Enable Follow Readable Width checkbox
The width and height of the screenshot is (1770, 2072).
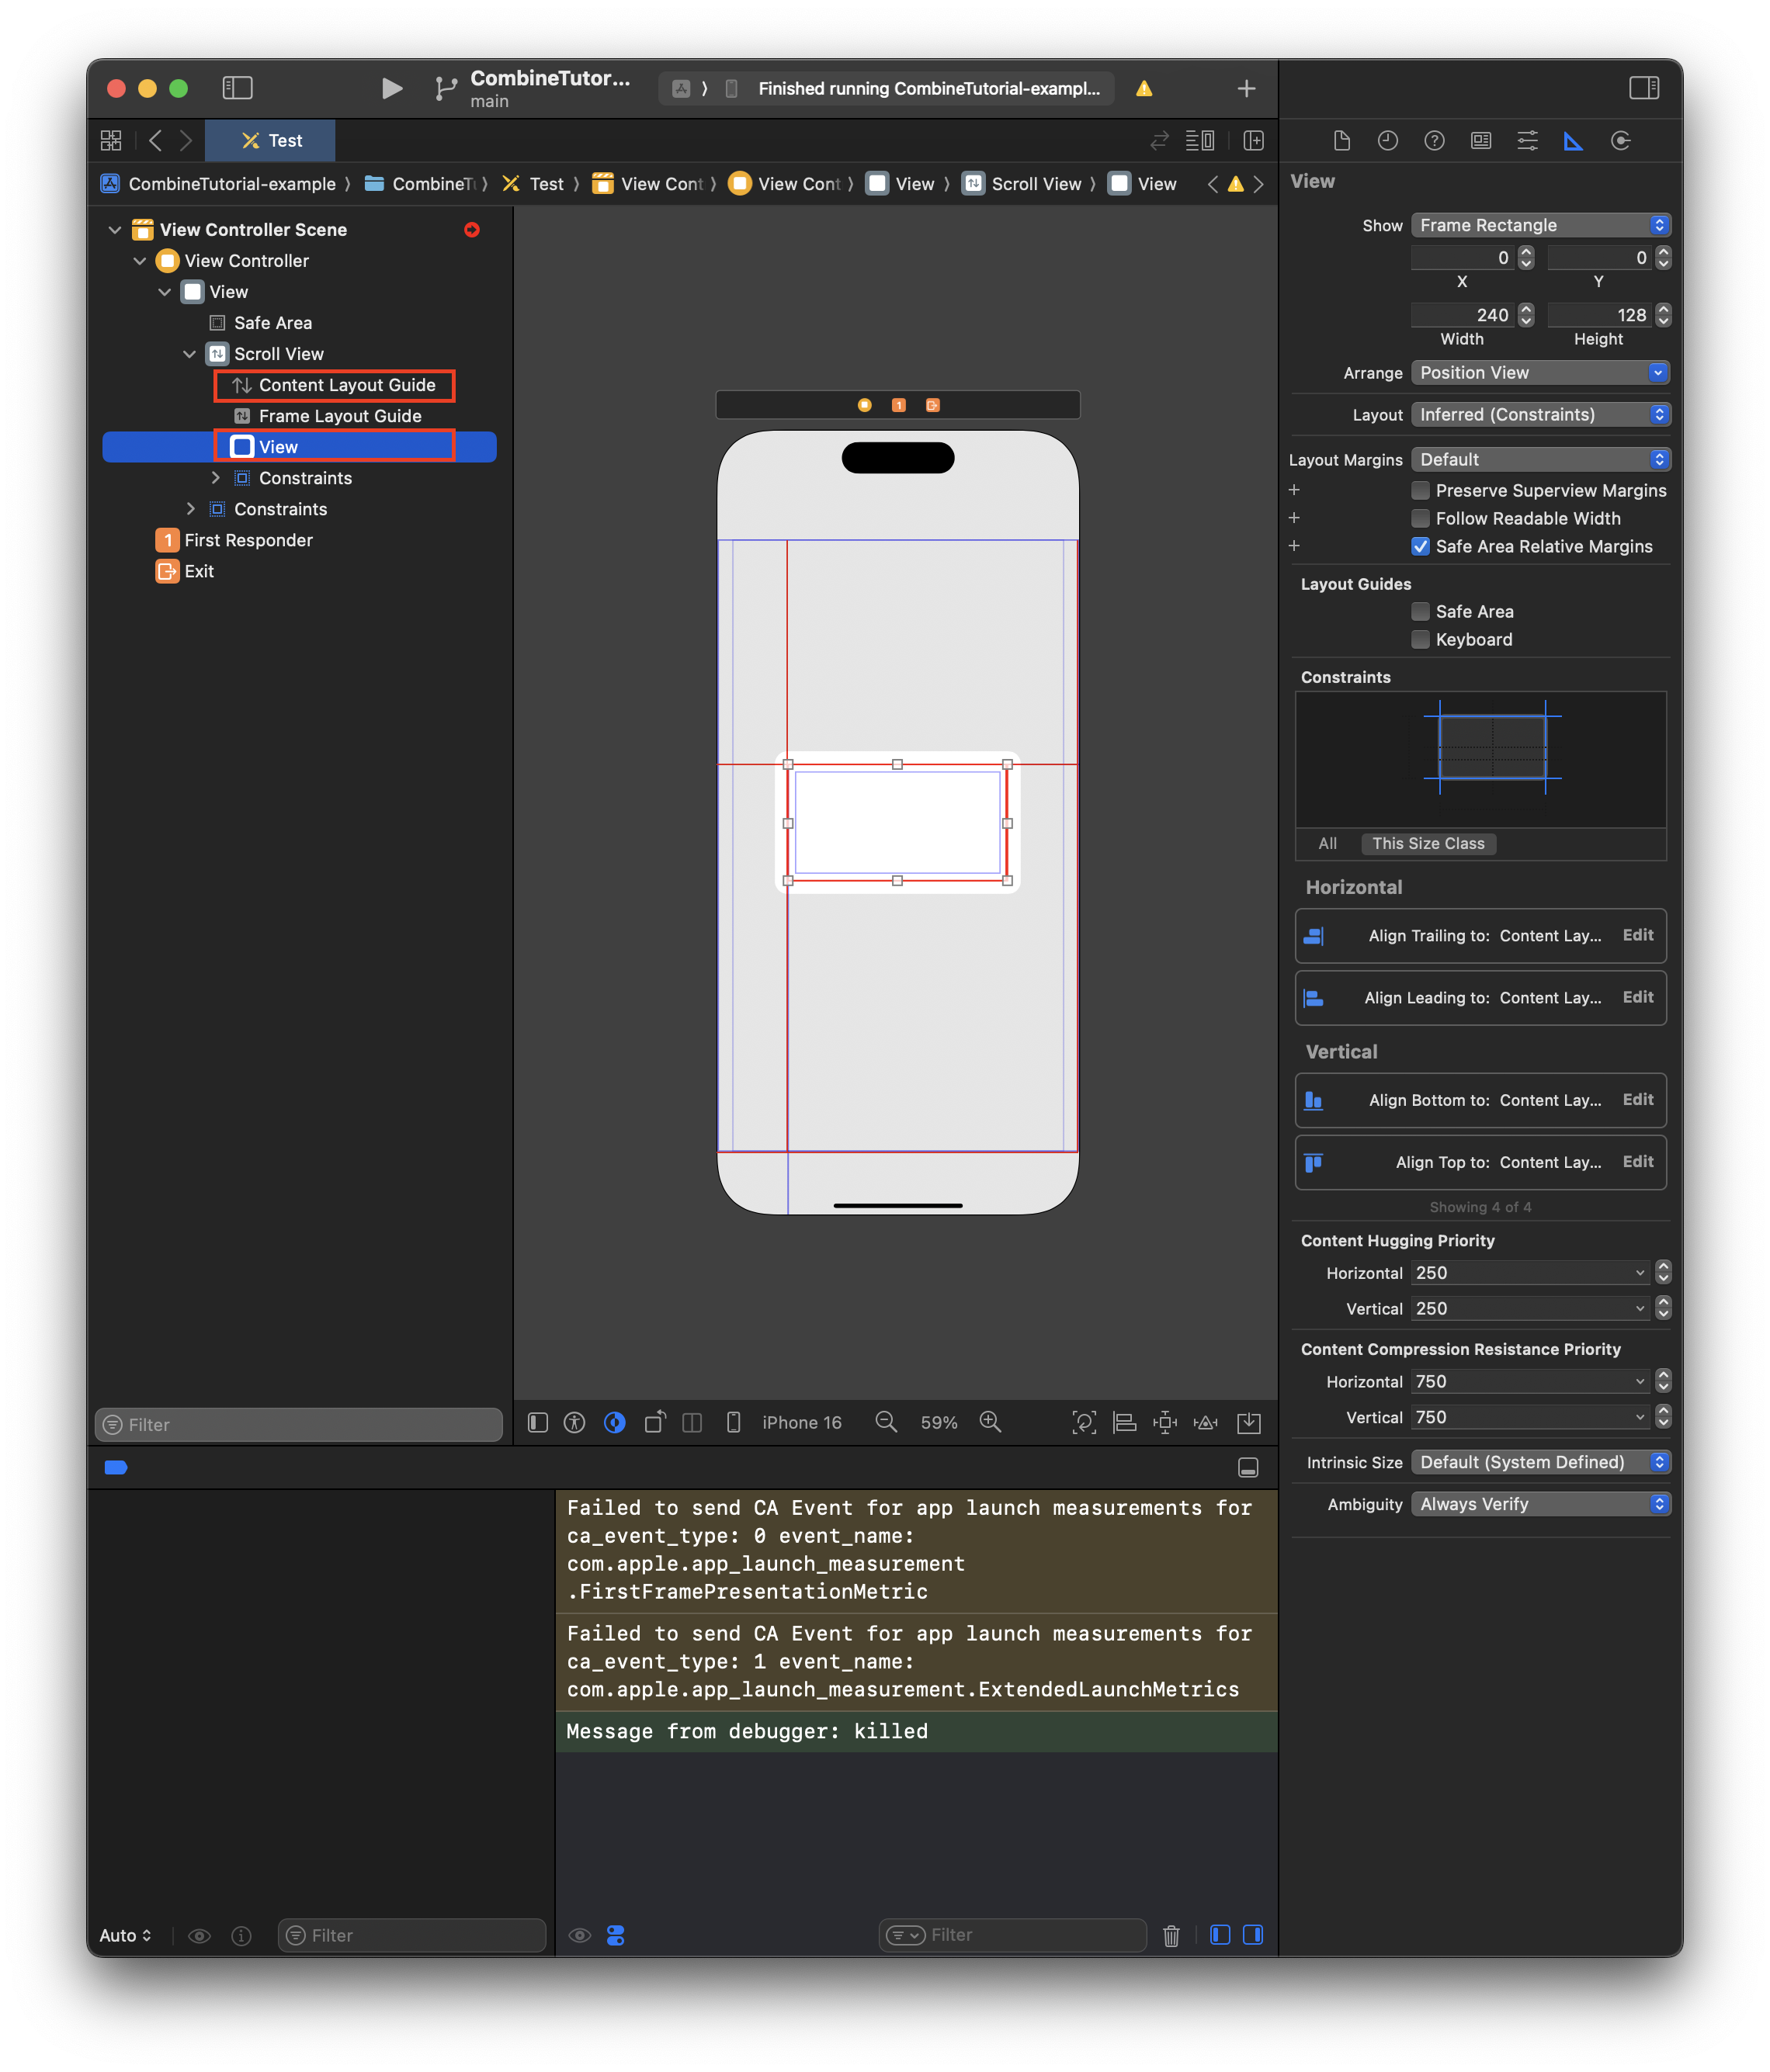(x=1420, y=518)
